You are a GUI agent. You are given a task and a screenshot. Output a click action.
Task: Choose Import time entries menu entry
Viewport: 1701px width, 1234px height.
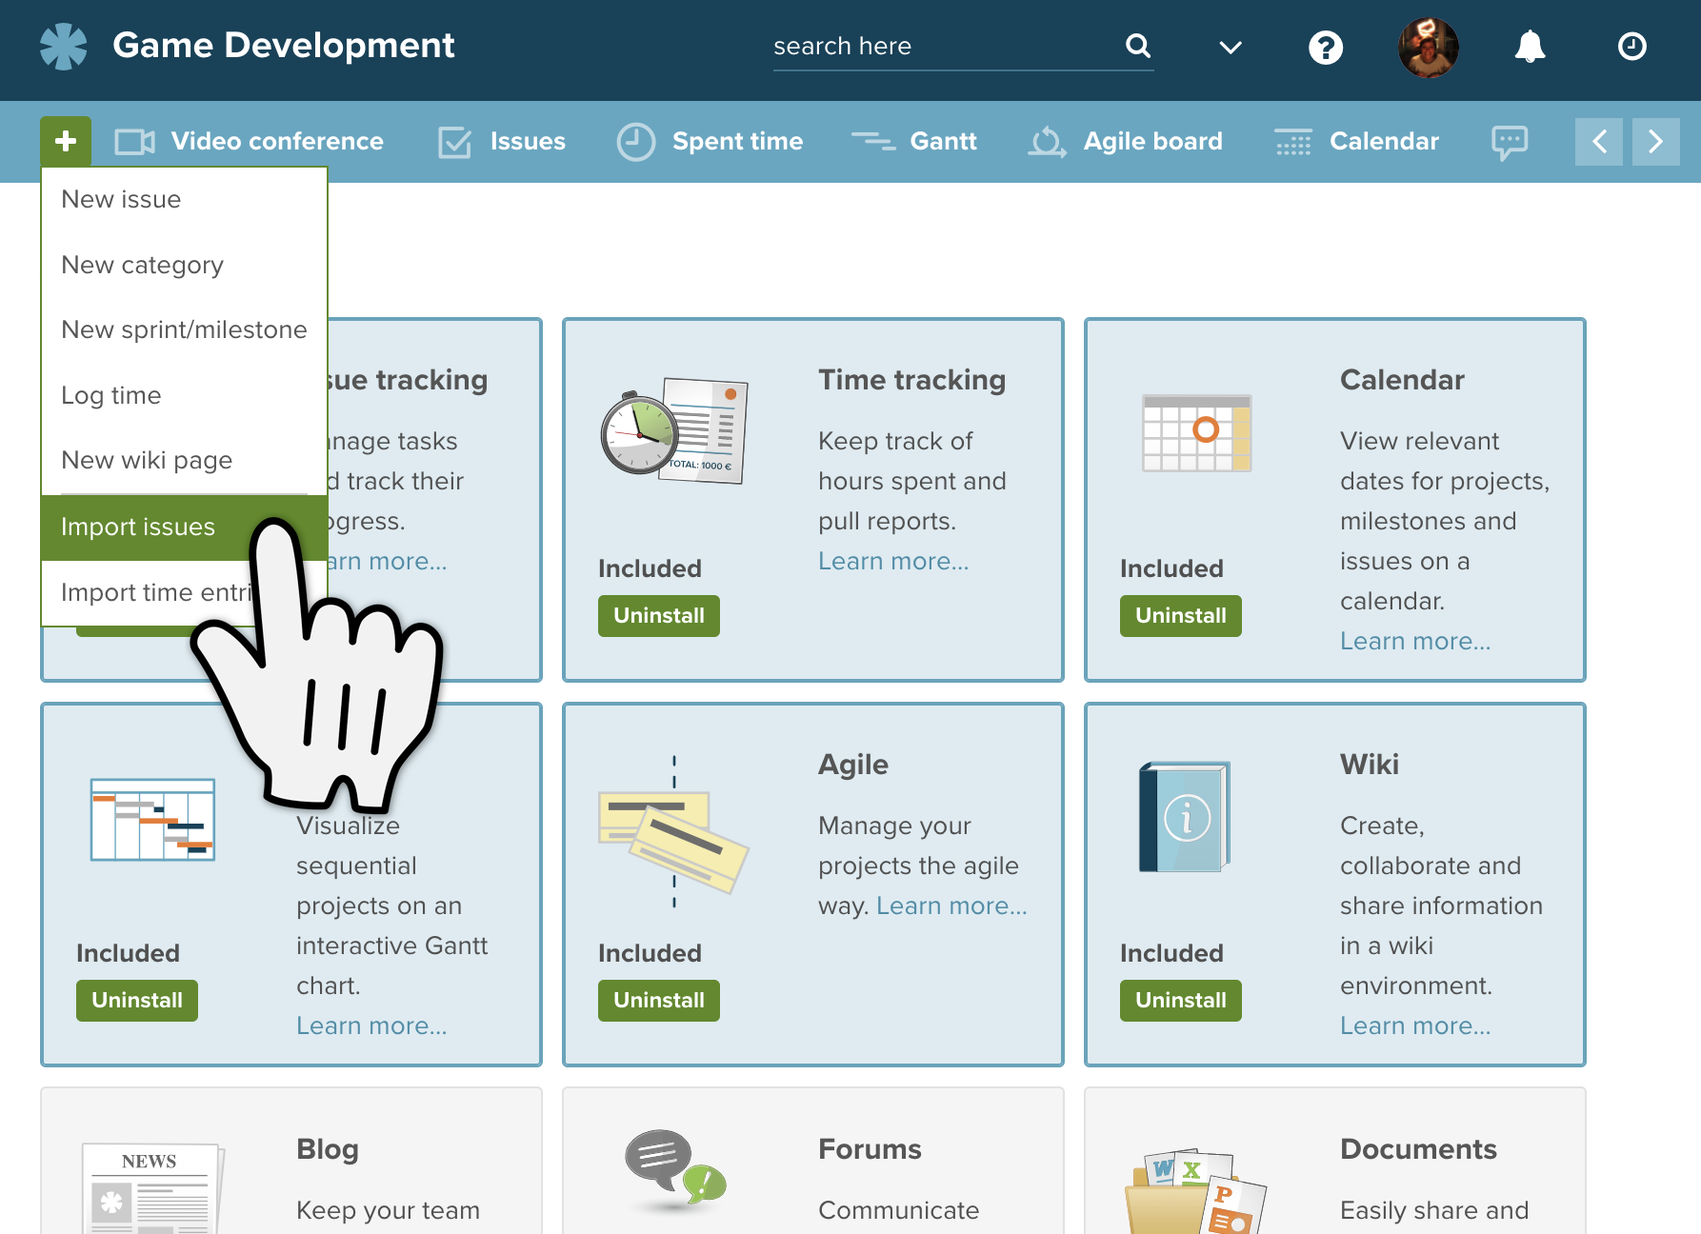point(185,592)
